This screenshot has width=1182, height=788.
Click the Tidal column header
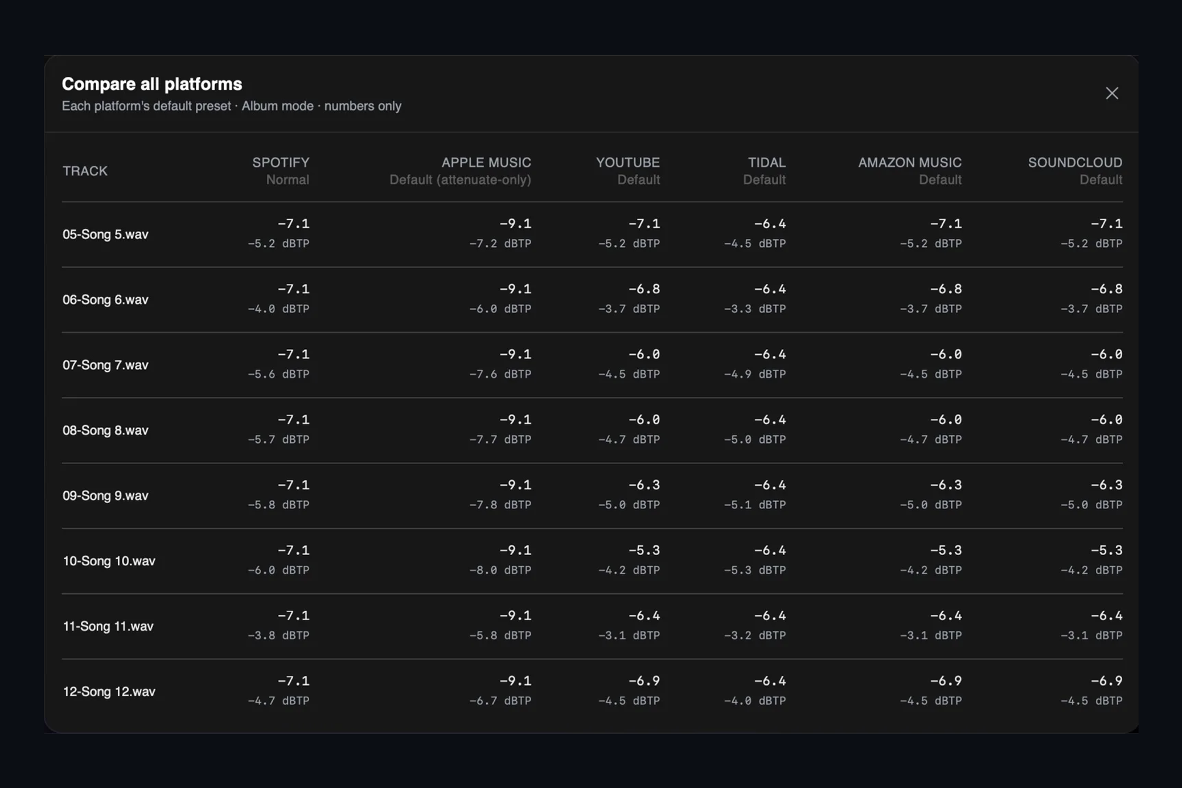point(766,162)
